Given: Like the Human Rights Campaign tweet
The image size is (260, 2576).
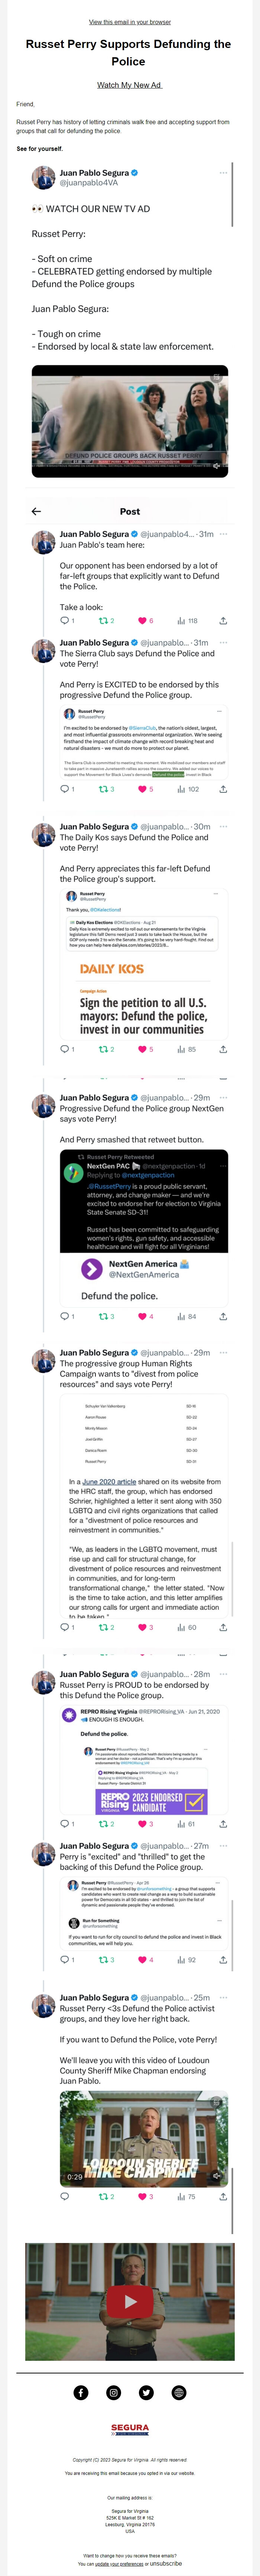Looking at the screenshot, I should pyautogui.click(x=144, y=1627).
